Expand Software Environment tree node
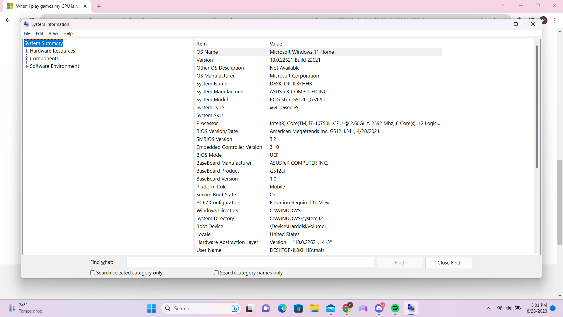 27,66
